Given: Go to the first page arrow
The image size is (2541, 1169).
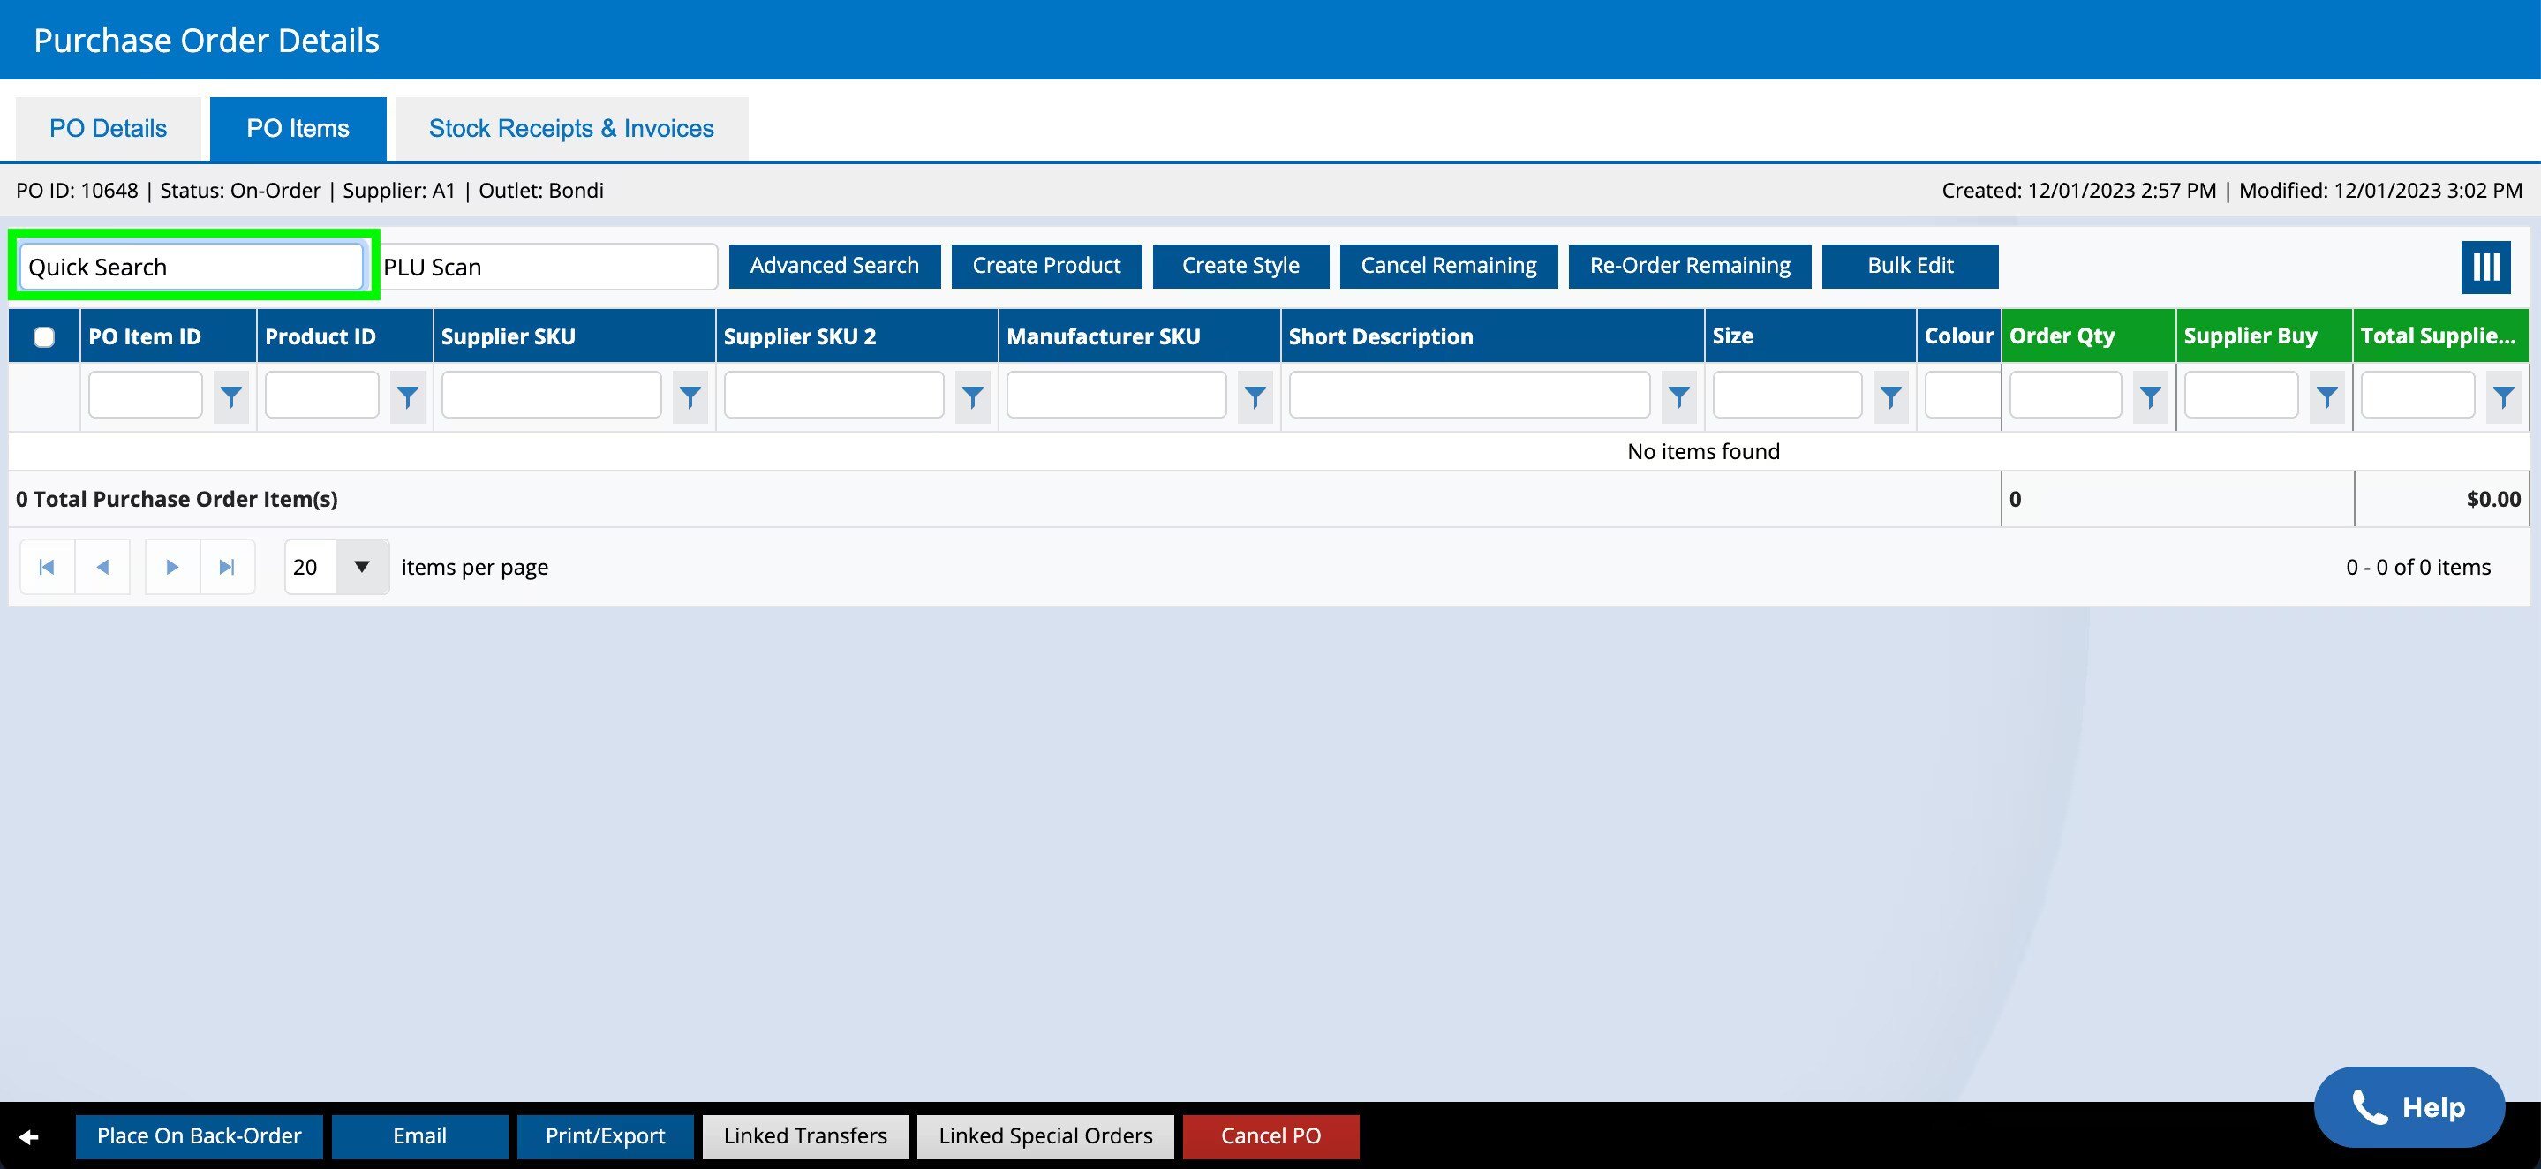Looking at the screenshot, I should tap(47, 567).
